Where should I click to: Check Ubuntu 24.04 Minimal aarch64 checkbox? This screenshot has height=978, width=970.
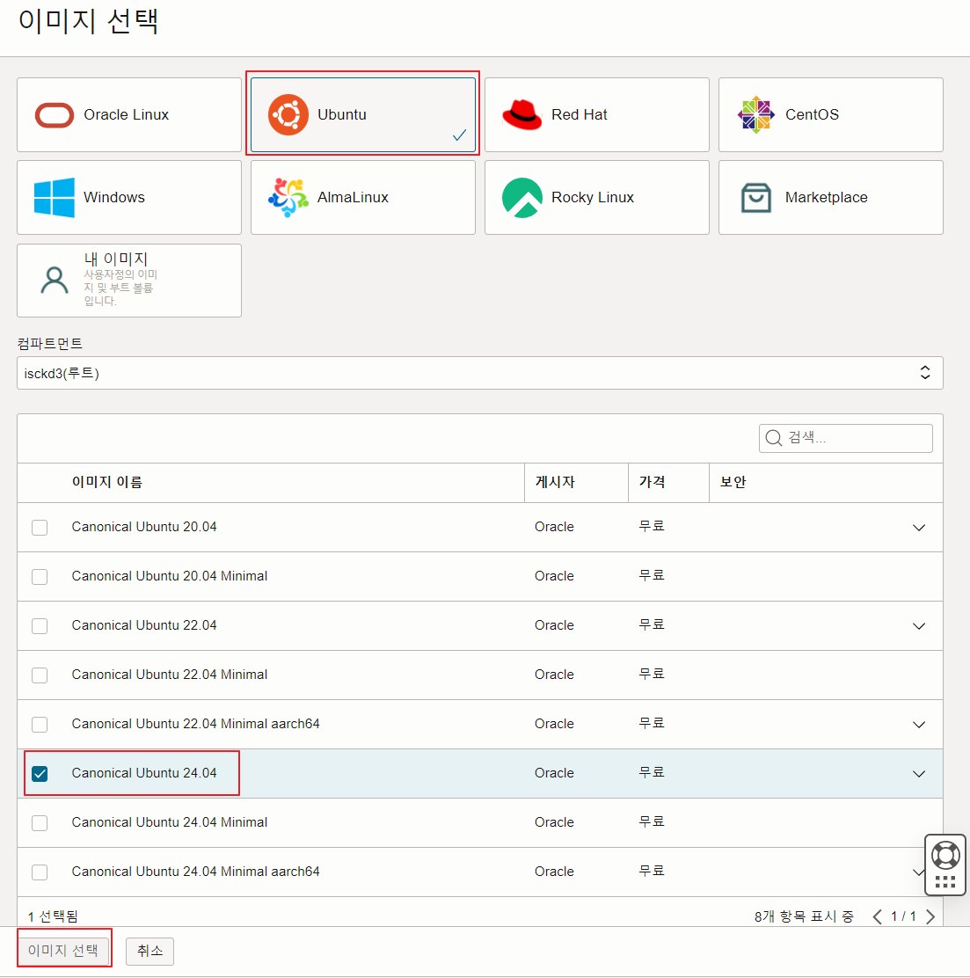pos(40,872)
